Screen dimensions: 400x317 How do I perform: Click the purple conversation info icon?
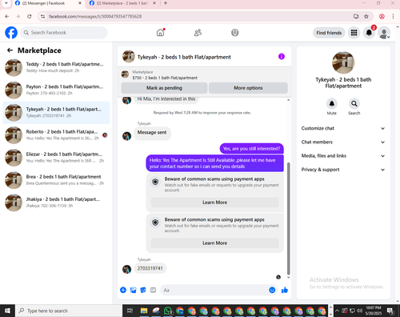282,56
